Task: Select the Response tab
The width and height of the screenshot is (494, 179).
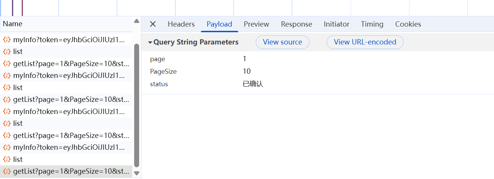Action: tap(297, 24)
